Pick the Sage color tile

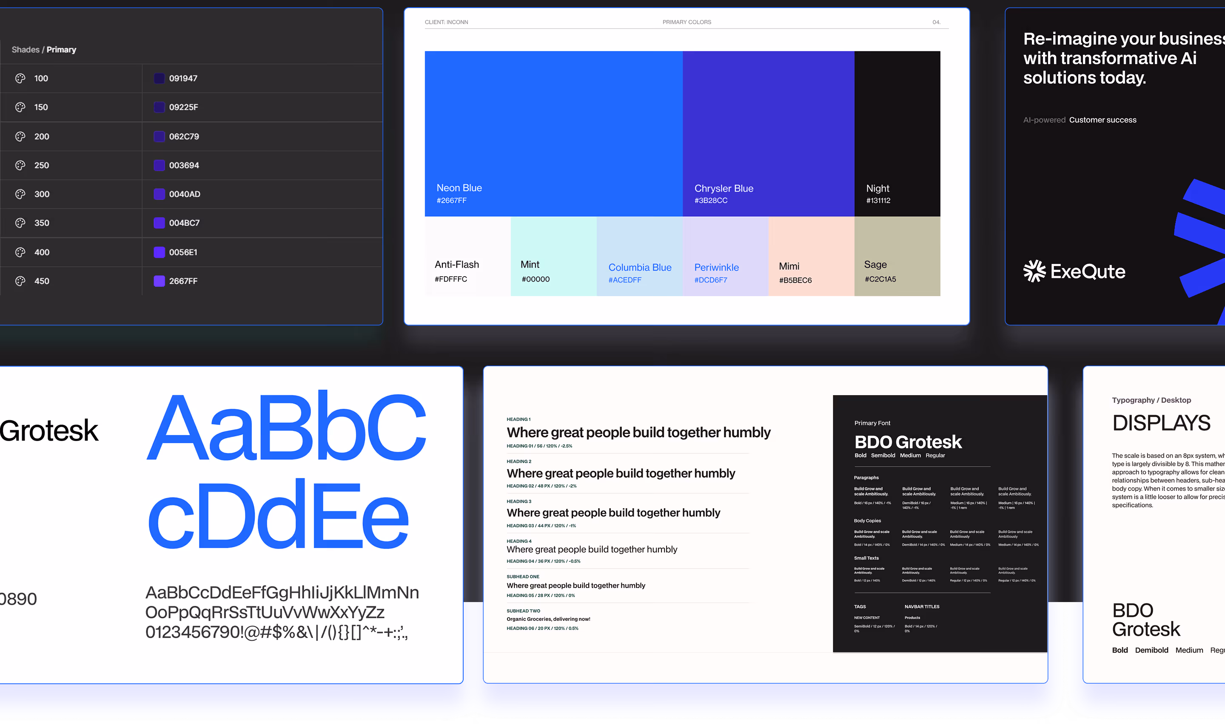pos(897,256)
